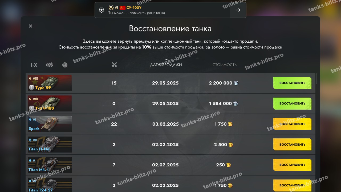Select the Spark tank thumbnail
The image size is (341, 192).
click(50, 124)
